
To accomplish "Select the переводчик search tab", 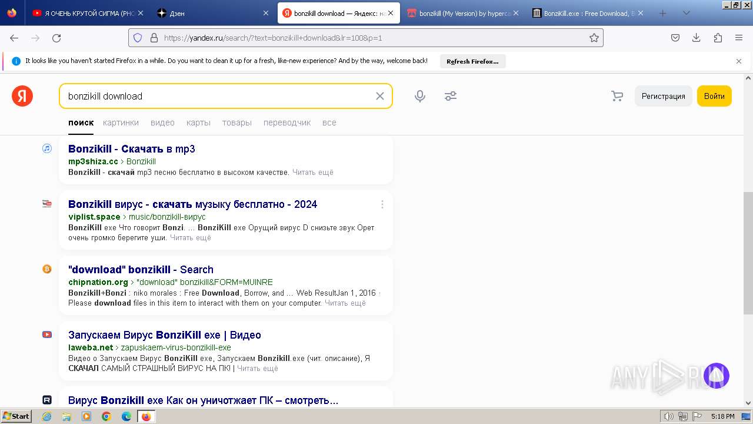I will pyautogui.click(x=287, y=122).
